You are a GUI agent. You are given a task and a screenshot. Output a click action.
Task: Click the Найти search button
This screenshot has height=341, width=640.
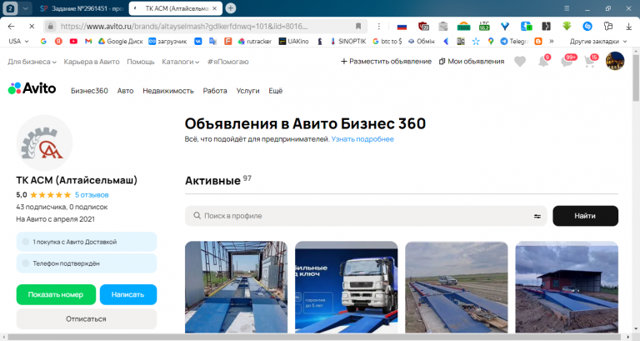[x=585, y=216]
